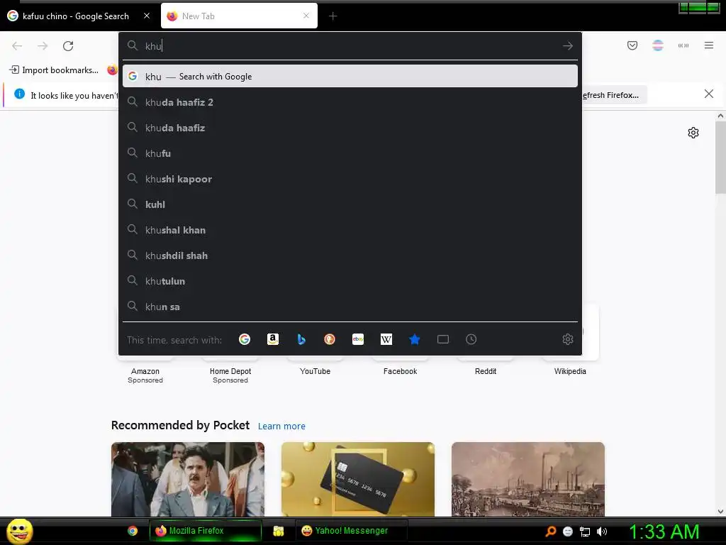Open Pocket story with mustached man
This screenshot has height=545, width=726.
[x=187, y=479]
